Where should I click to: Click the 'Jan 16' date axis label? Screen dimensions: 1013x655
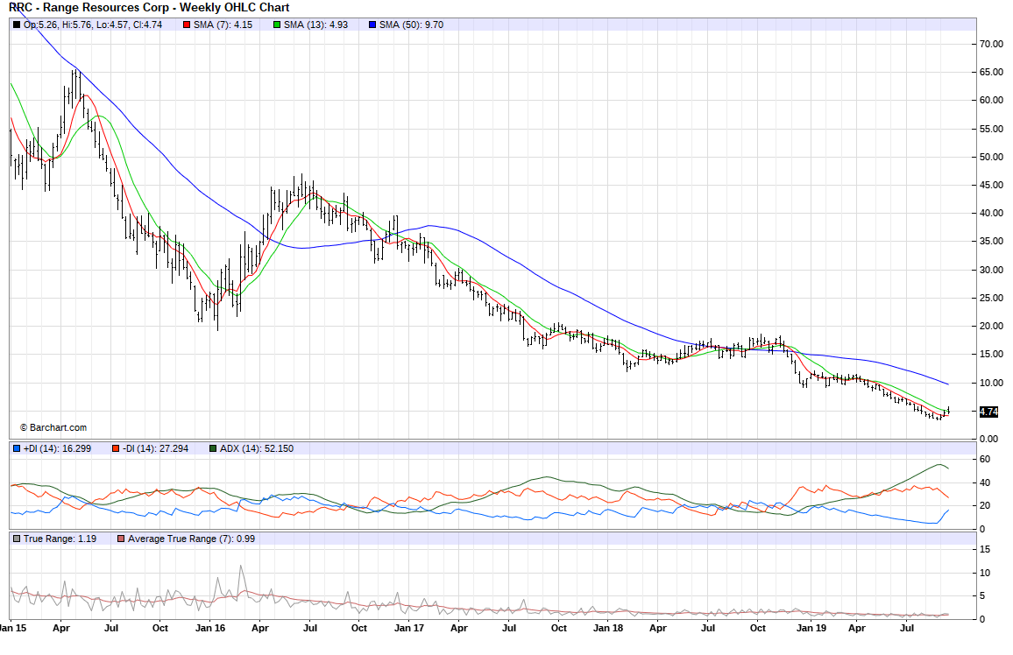[x=210, y=628]
